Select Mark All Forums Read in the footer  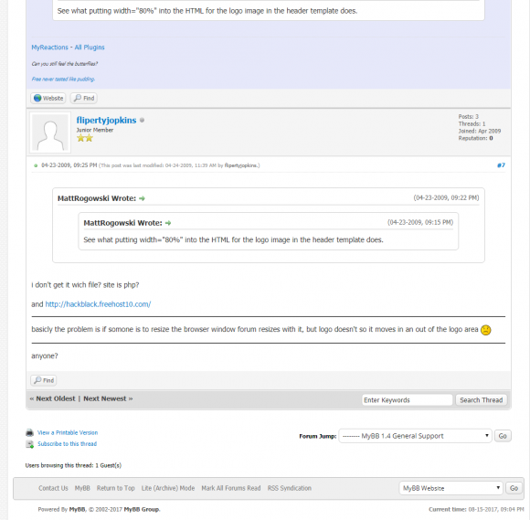pyautogui.click(x=231, y=488)
